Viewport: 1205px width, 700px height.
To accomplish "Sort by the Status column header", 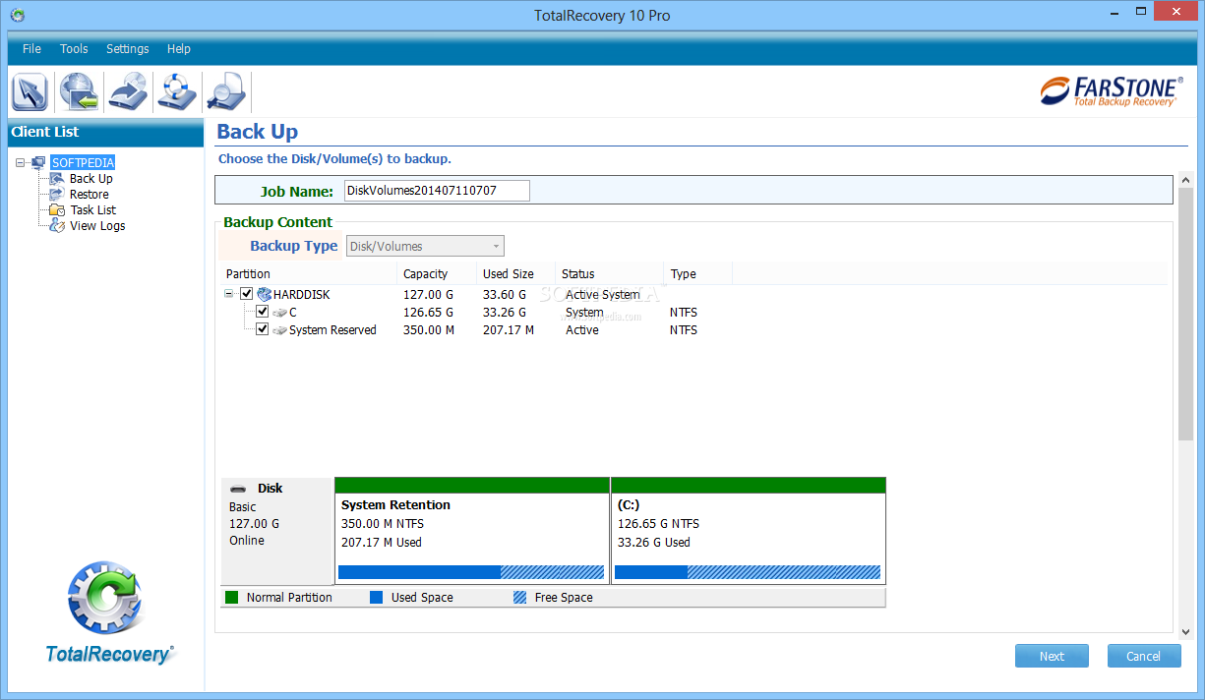I will [610, 274].
